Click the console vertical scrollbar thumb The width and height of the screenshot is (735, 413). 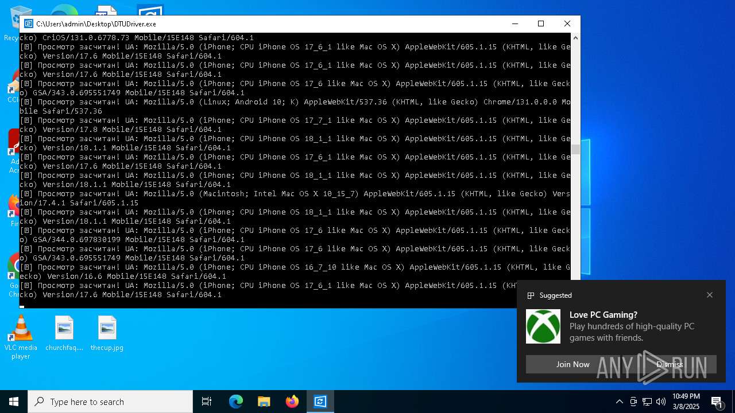coord(575,149)
